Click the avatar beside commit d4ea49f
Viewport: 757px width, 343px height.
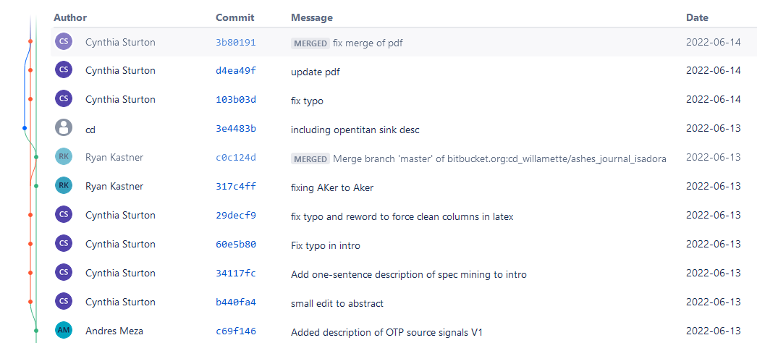click(x=64, y=70)
